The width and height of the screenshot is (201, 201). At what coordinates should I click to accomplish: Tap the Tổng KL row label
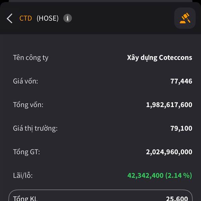click(x=25, y=198)
